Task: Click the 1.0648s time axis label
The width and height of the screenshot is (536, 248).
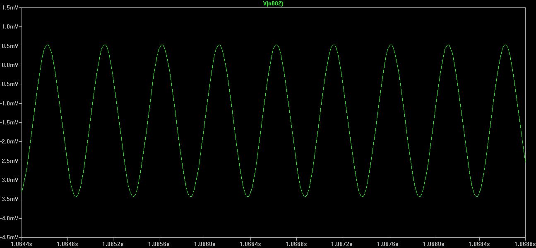Action: tap(67, 244)
